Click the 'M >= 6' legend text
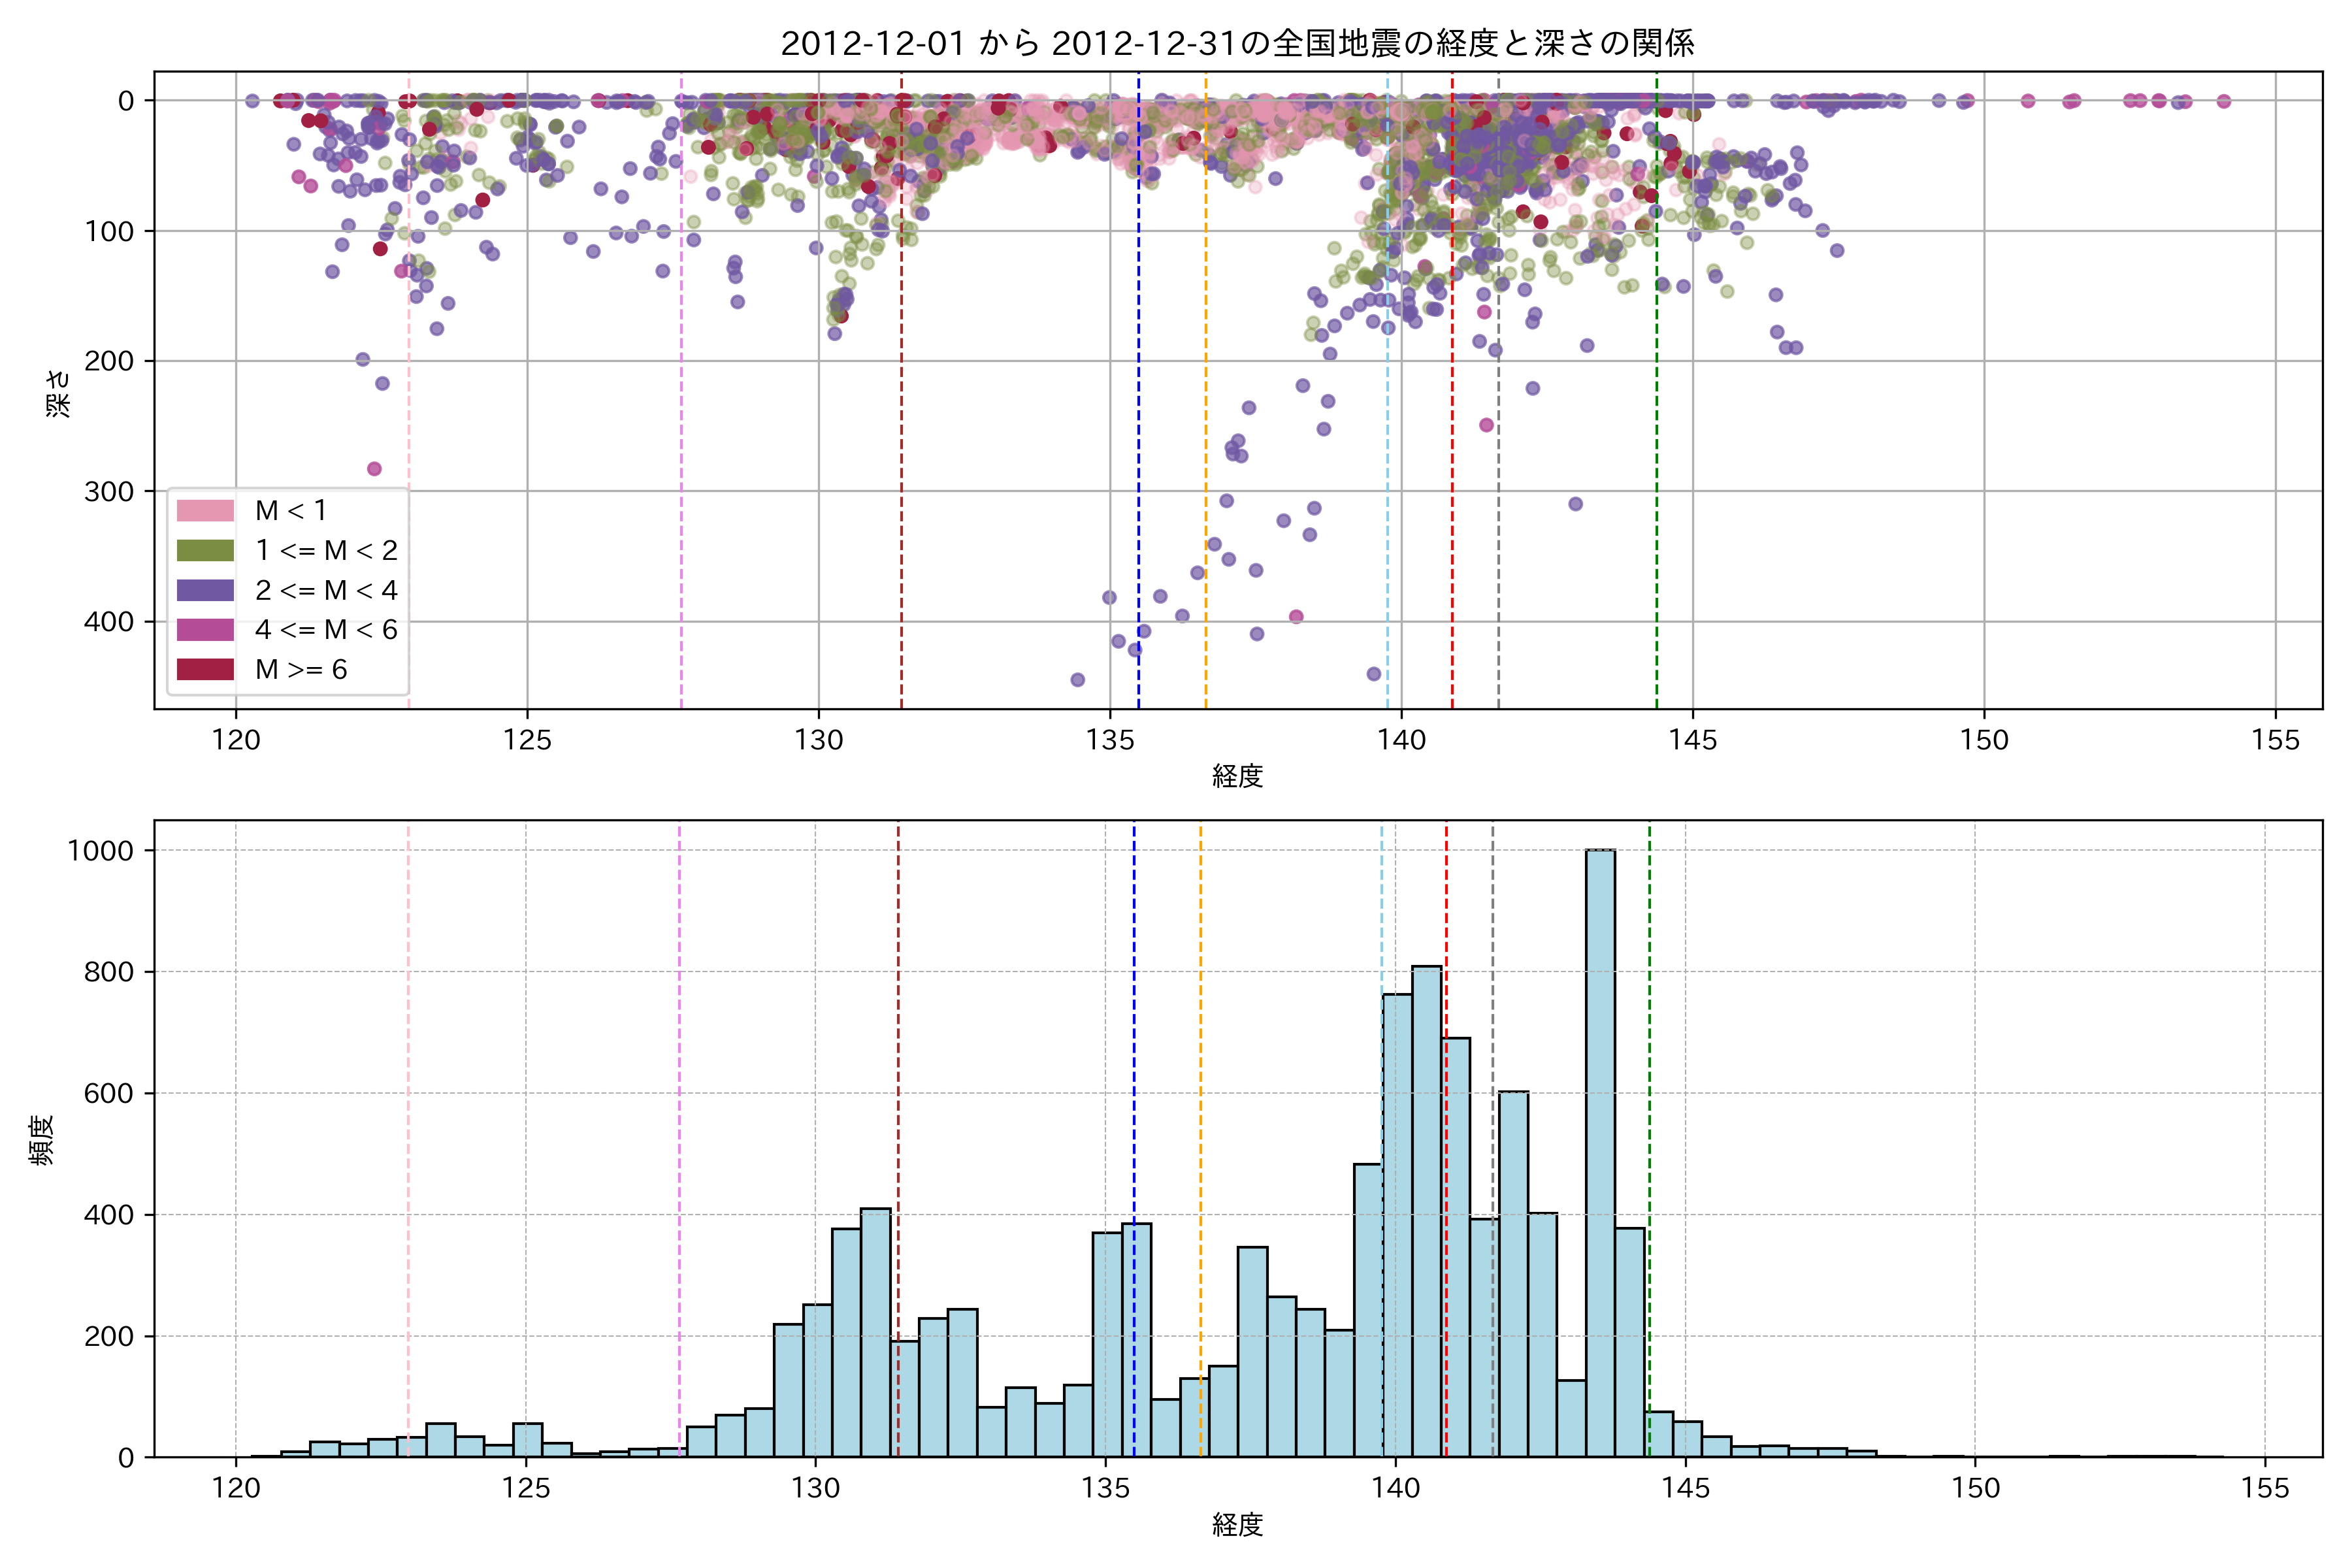Viewport: 2352px width, 1568px height. tap(301, 670)
